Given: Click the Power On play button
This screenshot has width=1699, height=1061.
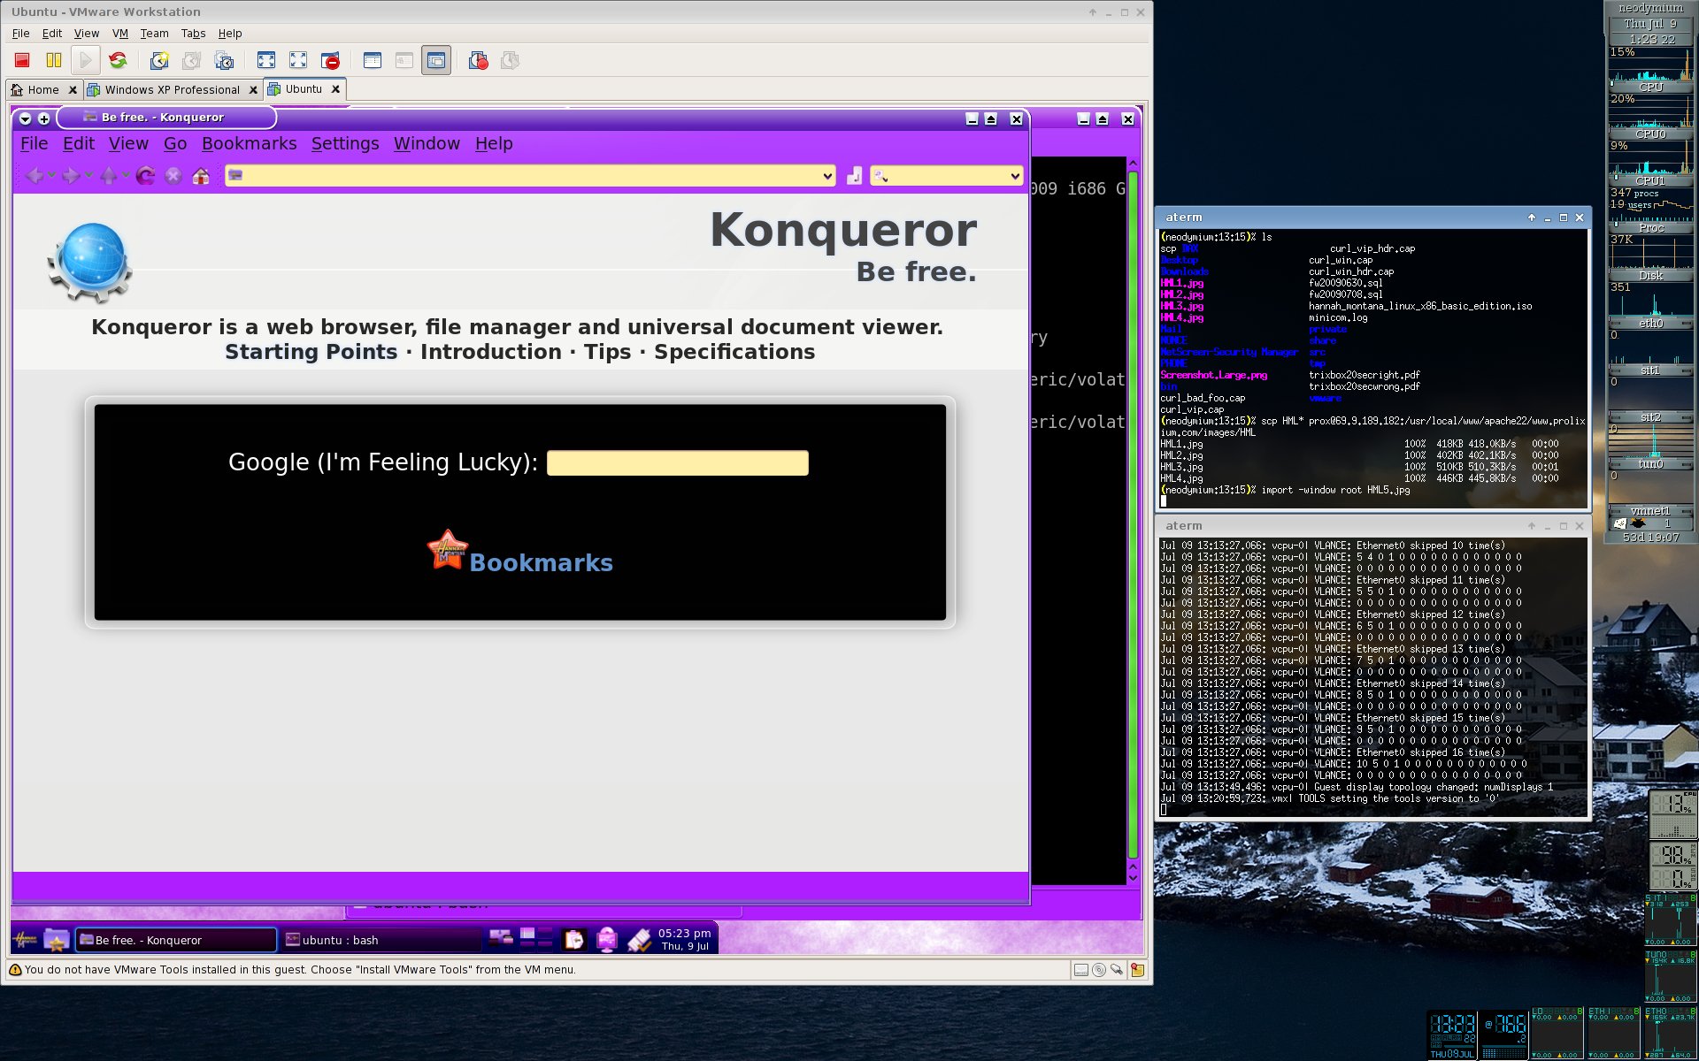Looking at the screenshot, I should click(x=86, y=60).
